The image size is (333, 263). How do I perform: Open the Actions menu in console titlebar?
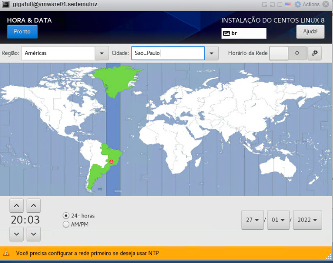pos(311,4)
